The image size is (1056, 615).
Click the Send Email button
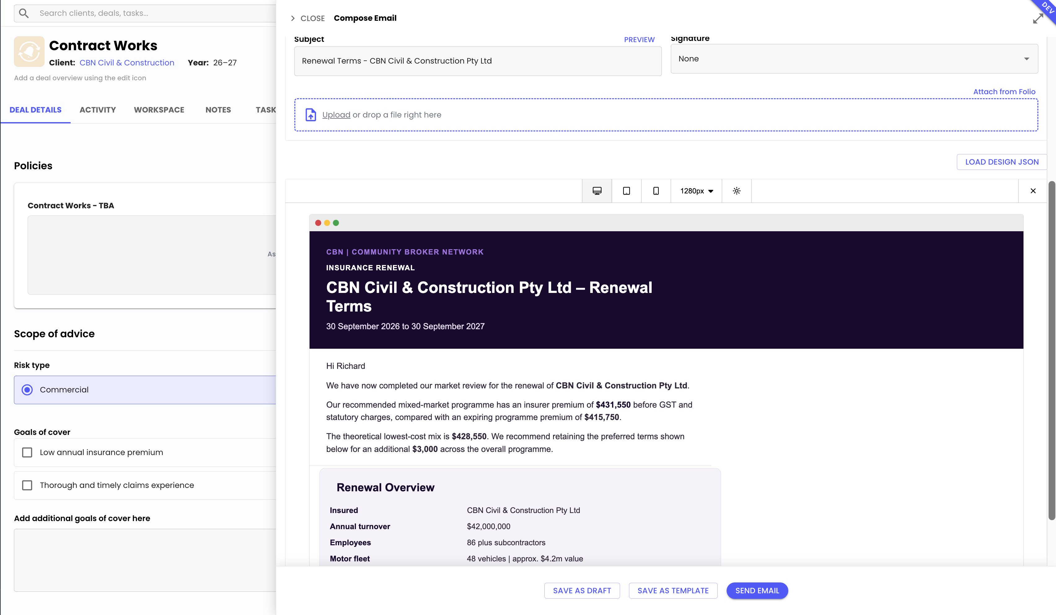pyautogui.click(x=757, y=591)
